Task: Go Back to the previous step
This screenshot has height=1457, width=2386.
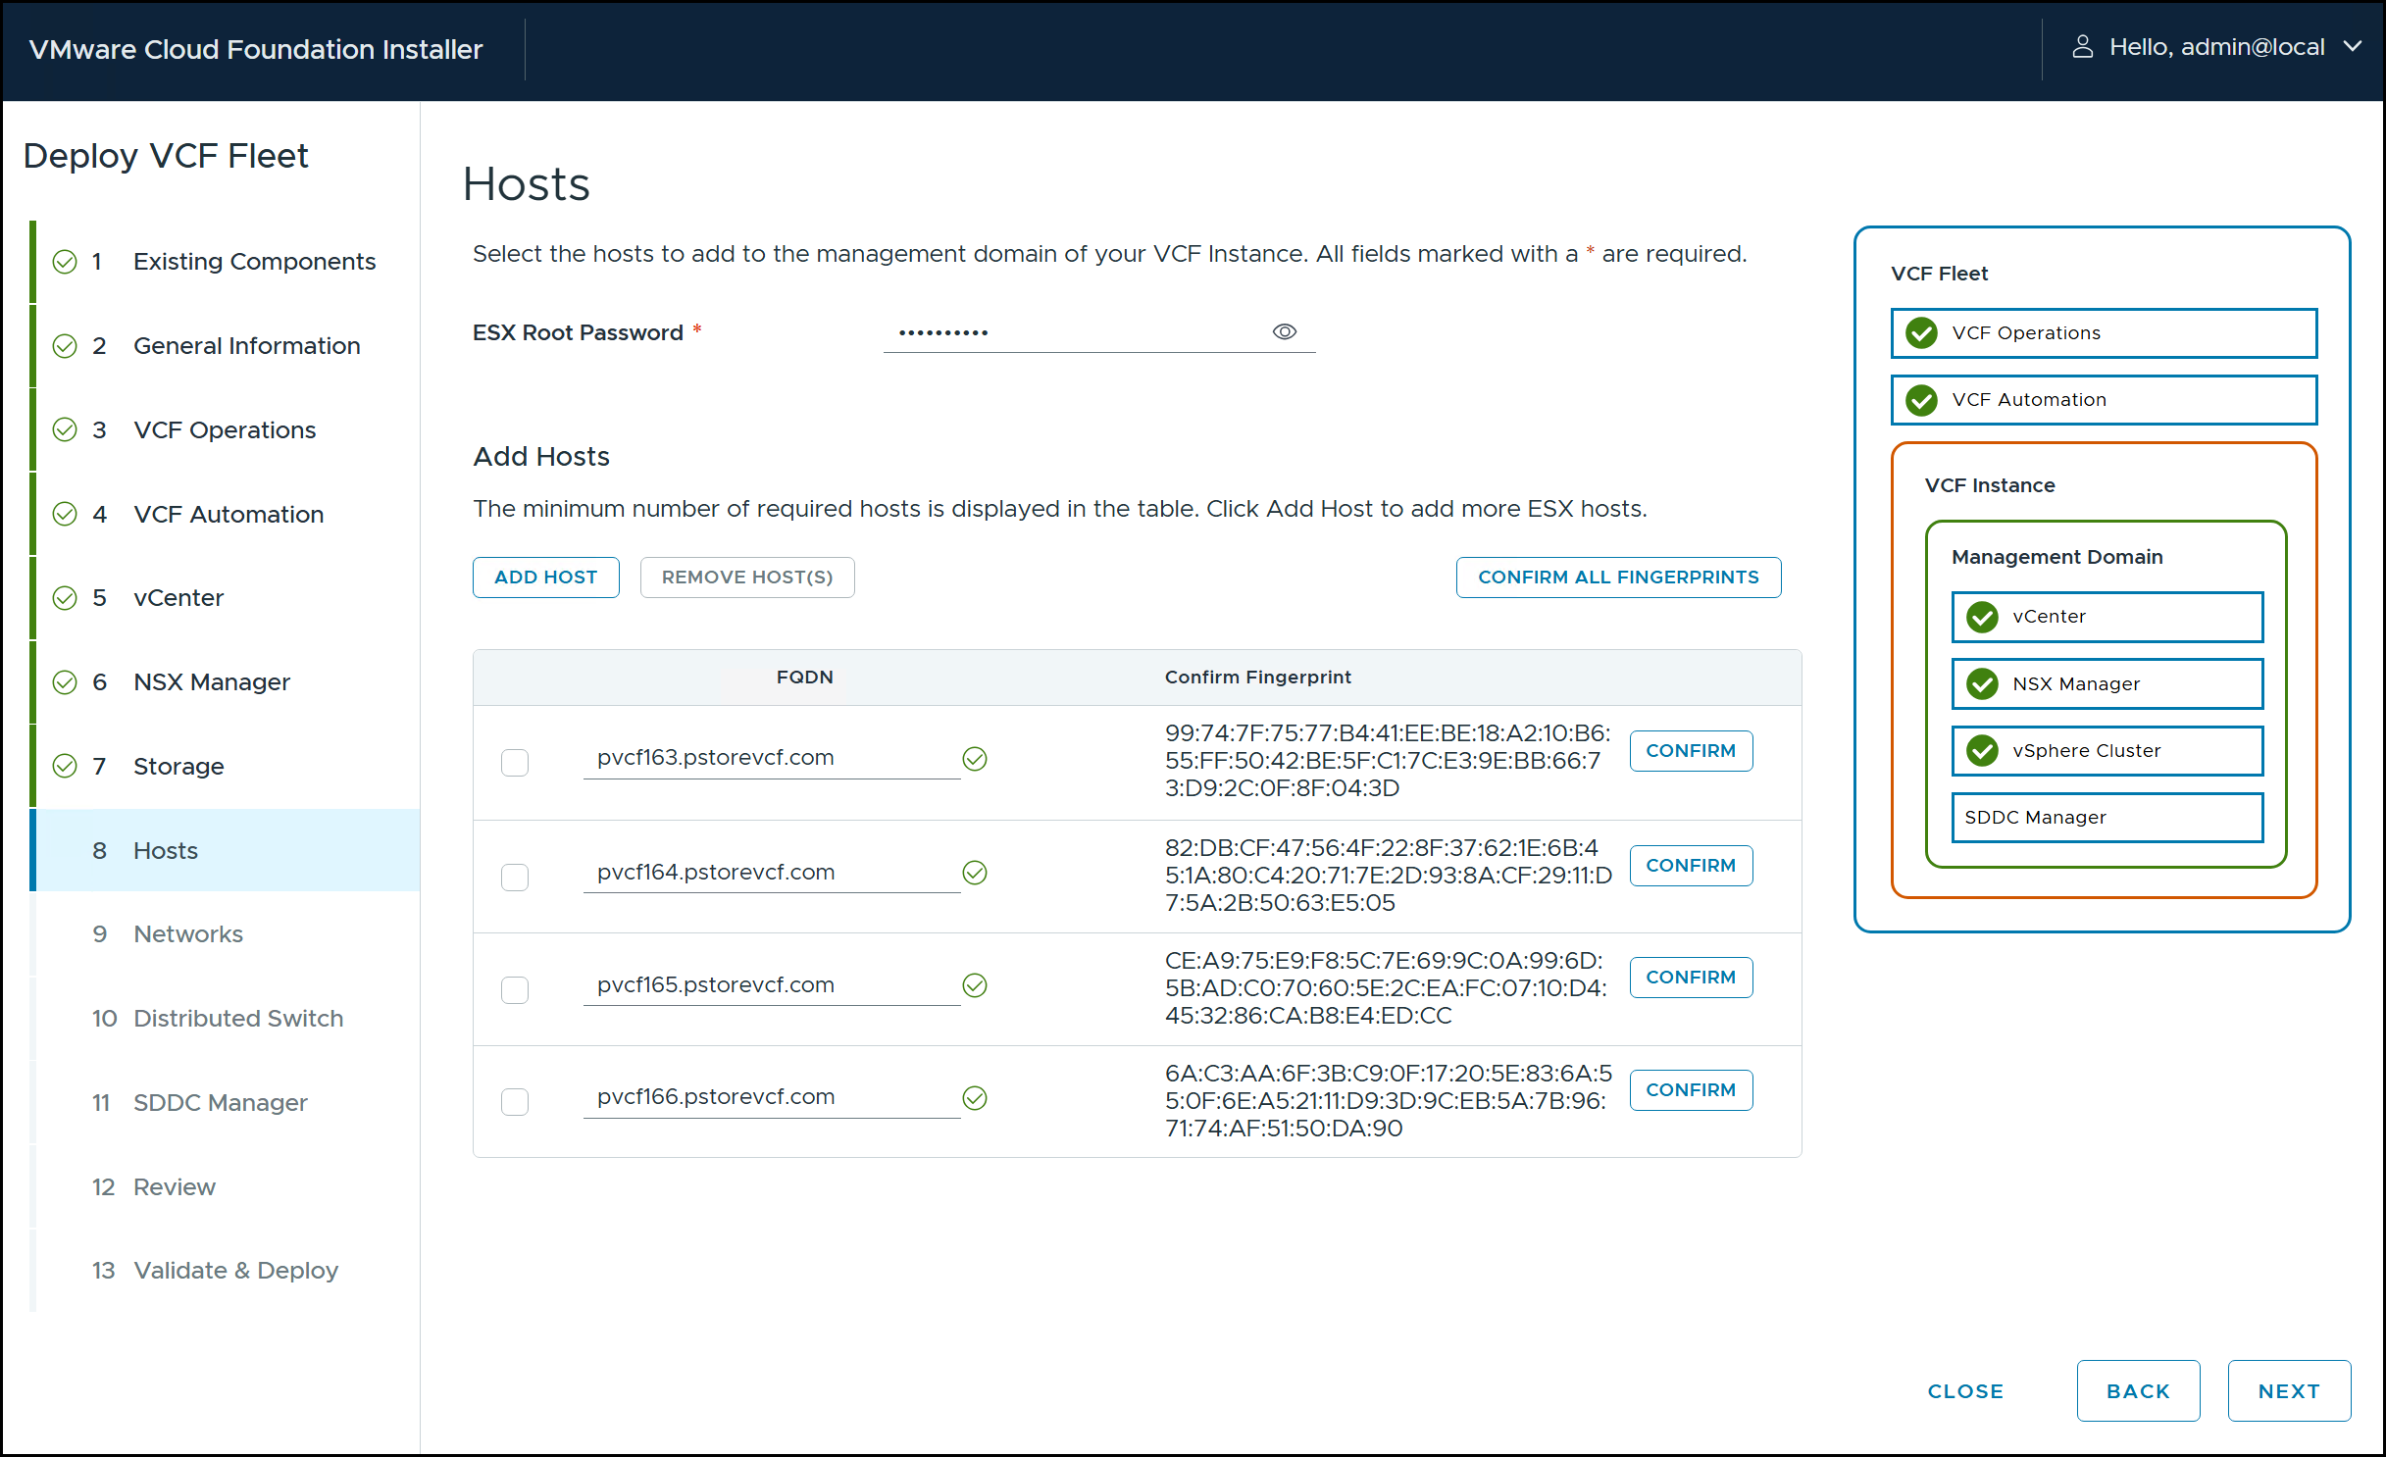Action: pyautogui.click(x=2138, y=1391)
